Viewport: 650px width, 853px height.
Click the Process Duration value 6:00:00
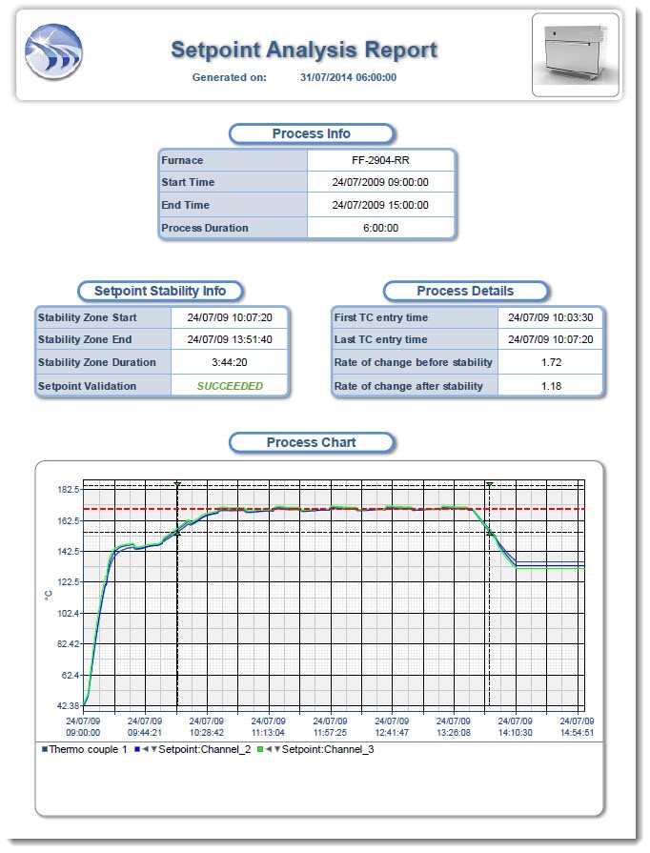click(x=380, y=228)
